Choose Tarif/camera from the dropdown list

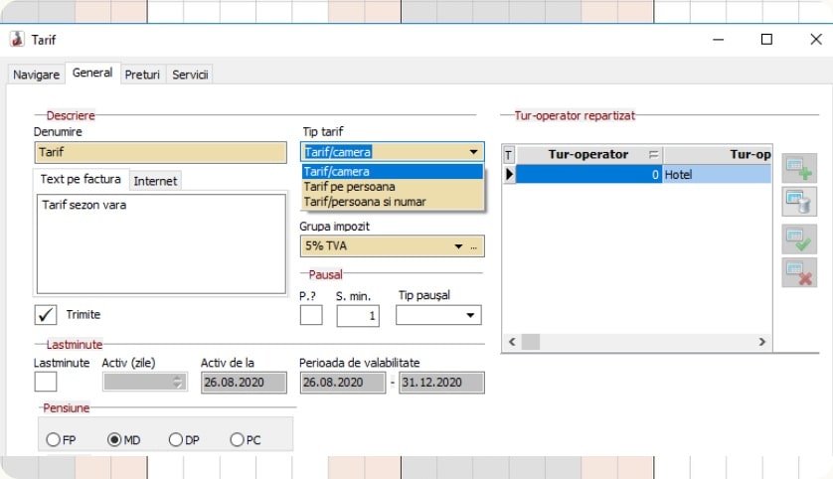(x=393, y=172)
